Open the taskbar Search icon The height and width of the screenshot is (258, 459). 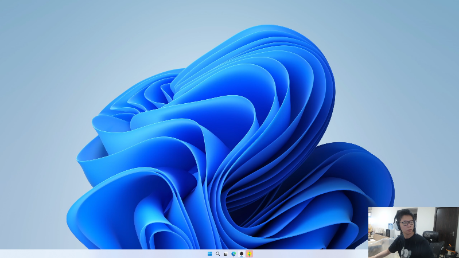click(218, 254)
